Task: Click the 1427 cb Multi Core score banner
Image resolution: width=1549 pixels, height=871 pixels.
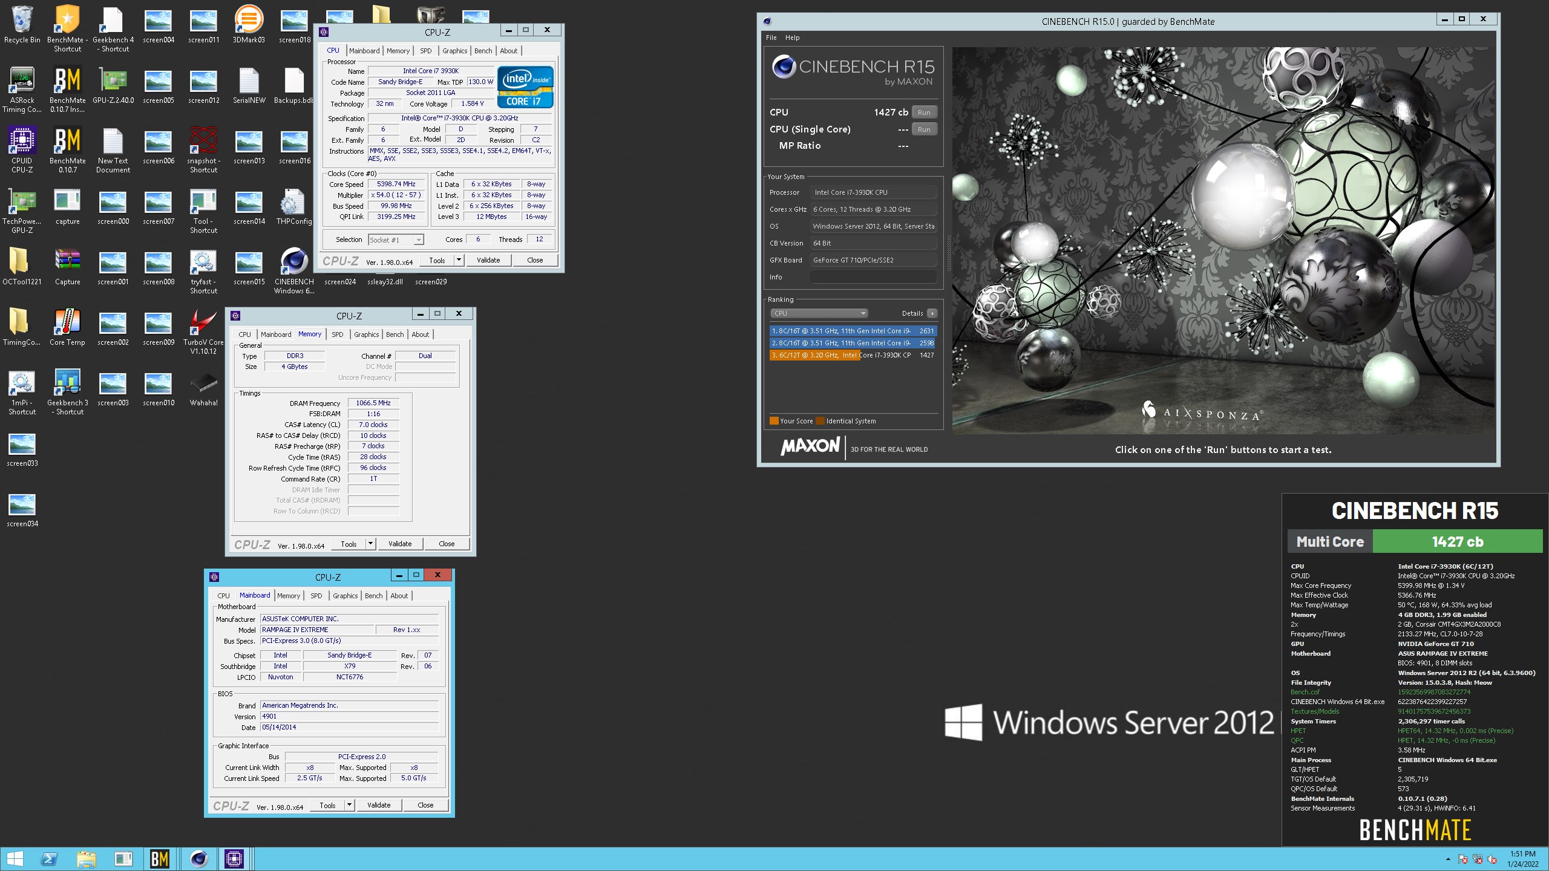Action: point(1457,541)
